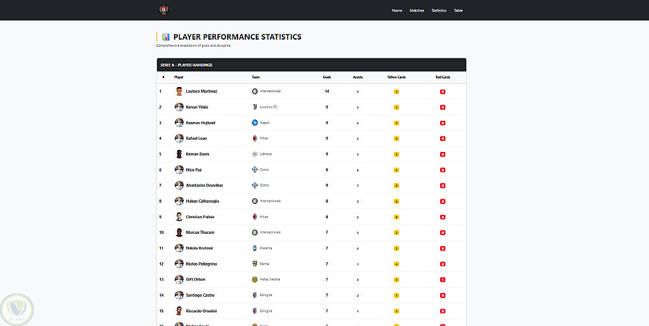The image size is (649, 326).
Task: Click the Parma team logo
Action: (254, 264)
